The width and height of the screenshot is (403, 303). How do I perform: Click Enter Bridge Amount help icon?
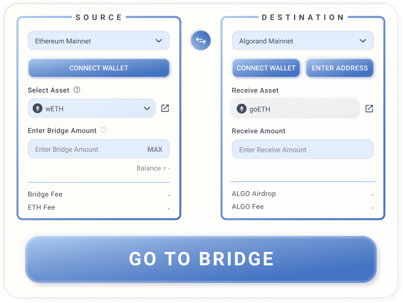pyautogui.click(x=104, y=130)
